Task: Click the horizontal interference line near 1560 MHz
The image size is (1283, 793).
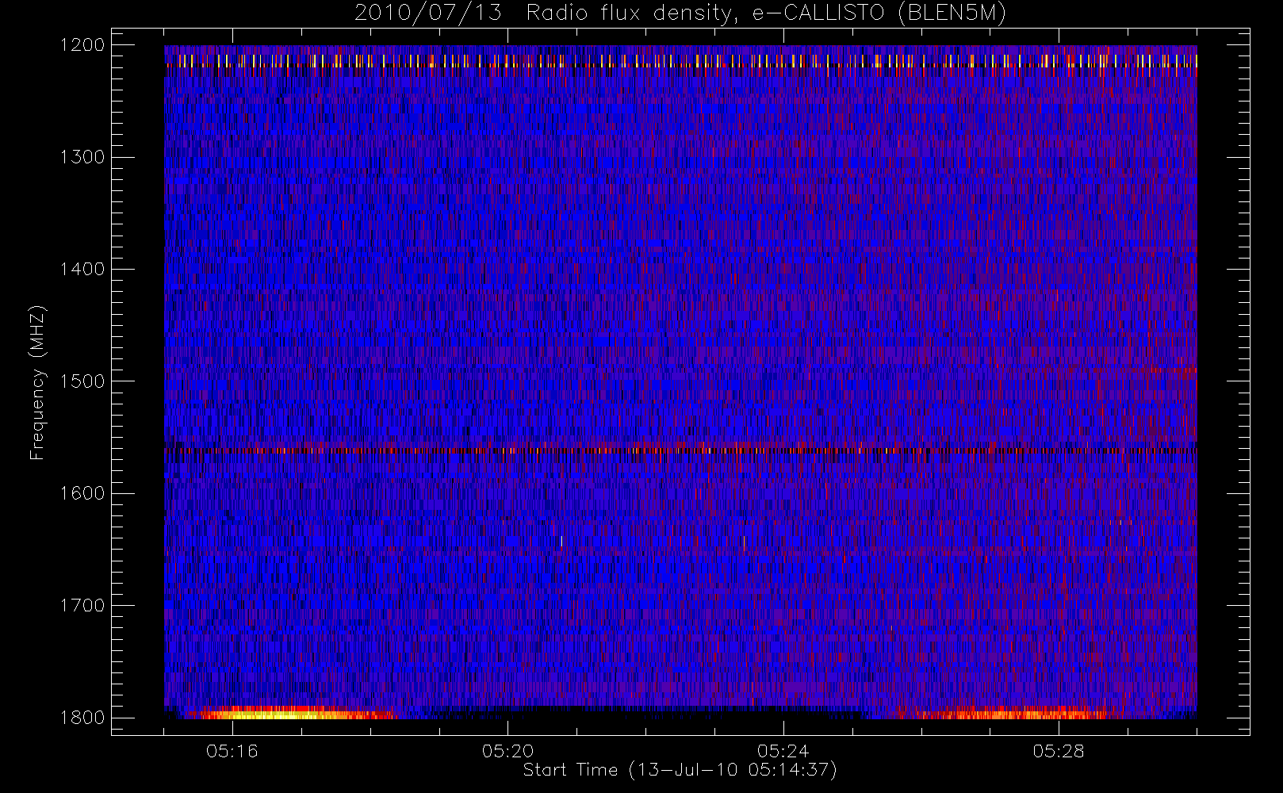Action: 680,450
